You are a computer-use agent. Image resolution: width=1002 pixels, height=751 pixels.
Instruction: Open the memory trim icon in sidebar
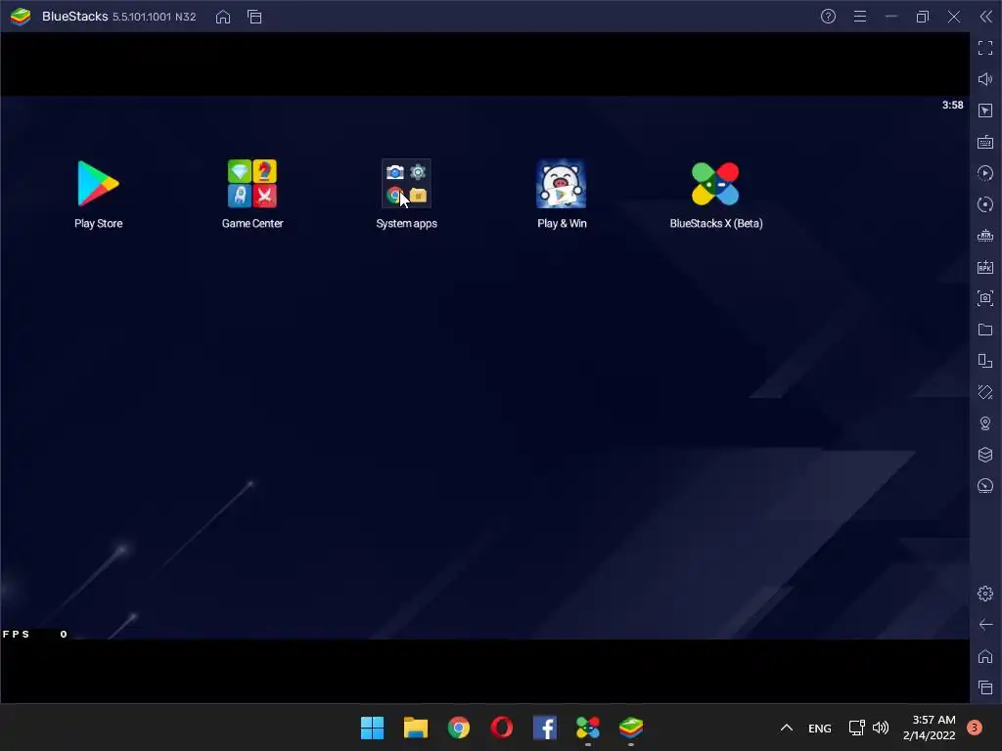985,236
